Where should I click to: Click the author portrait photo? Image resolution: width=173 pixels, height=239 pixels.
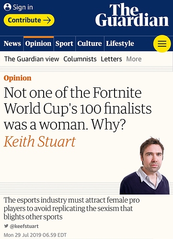coord(145,165)
